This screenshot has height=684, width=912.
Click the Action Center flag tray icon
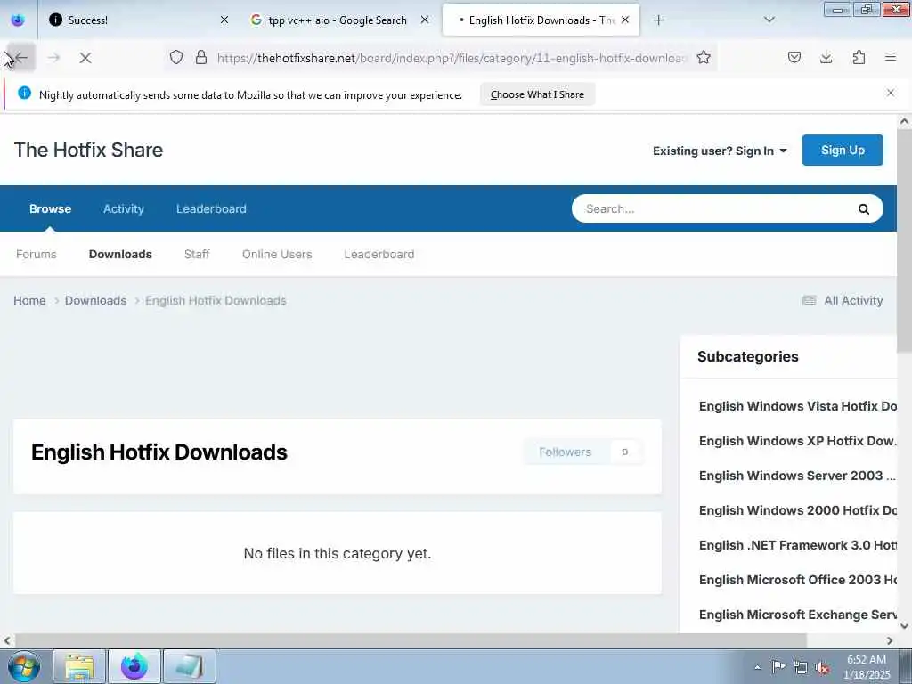tap(778, 667)
